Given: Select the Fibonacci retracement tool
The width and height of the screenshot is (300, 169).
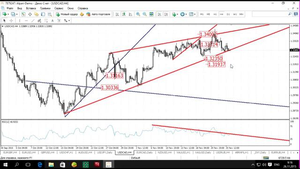Looking at the screenshot, I should click(46, 21).
